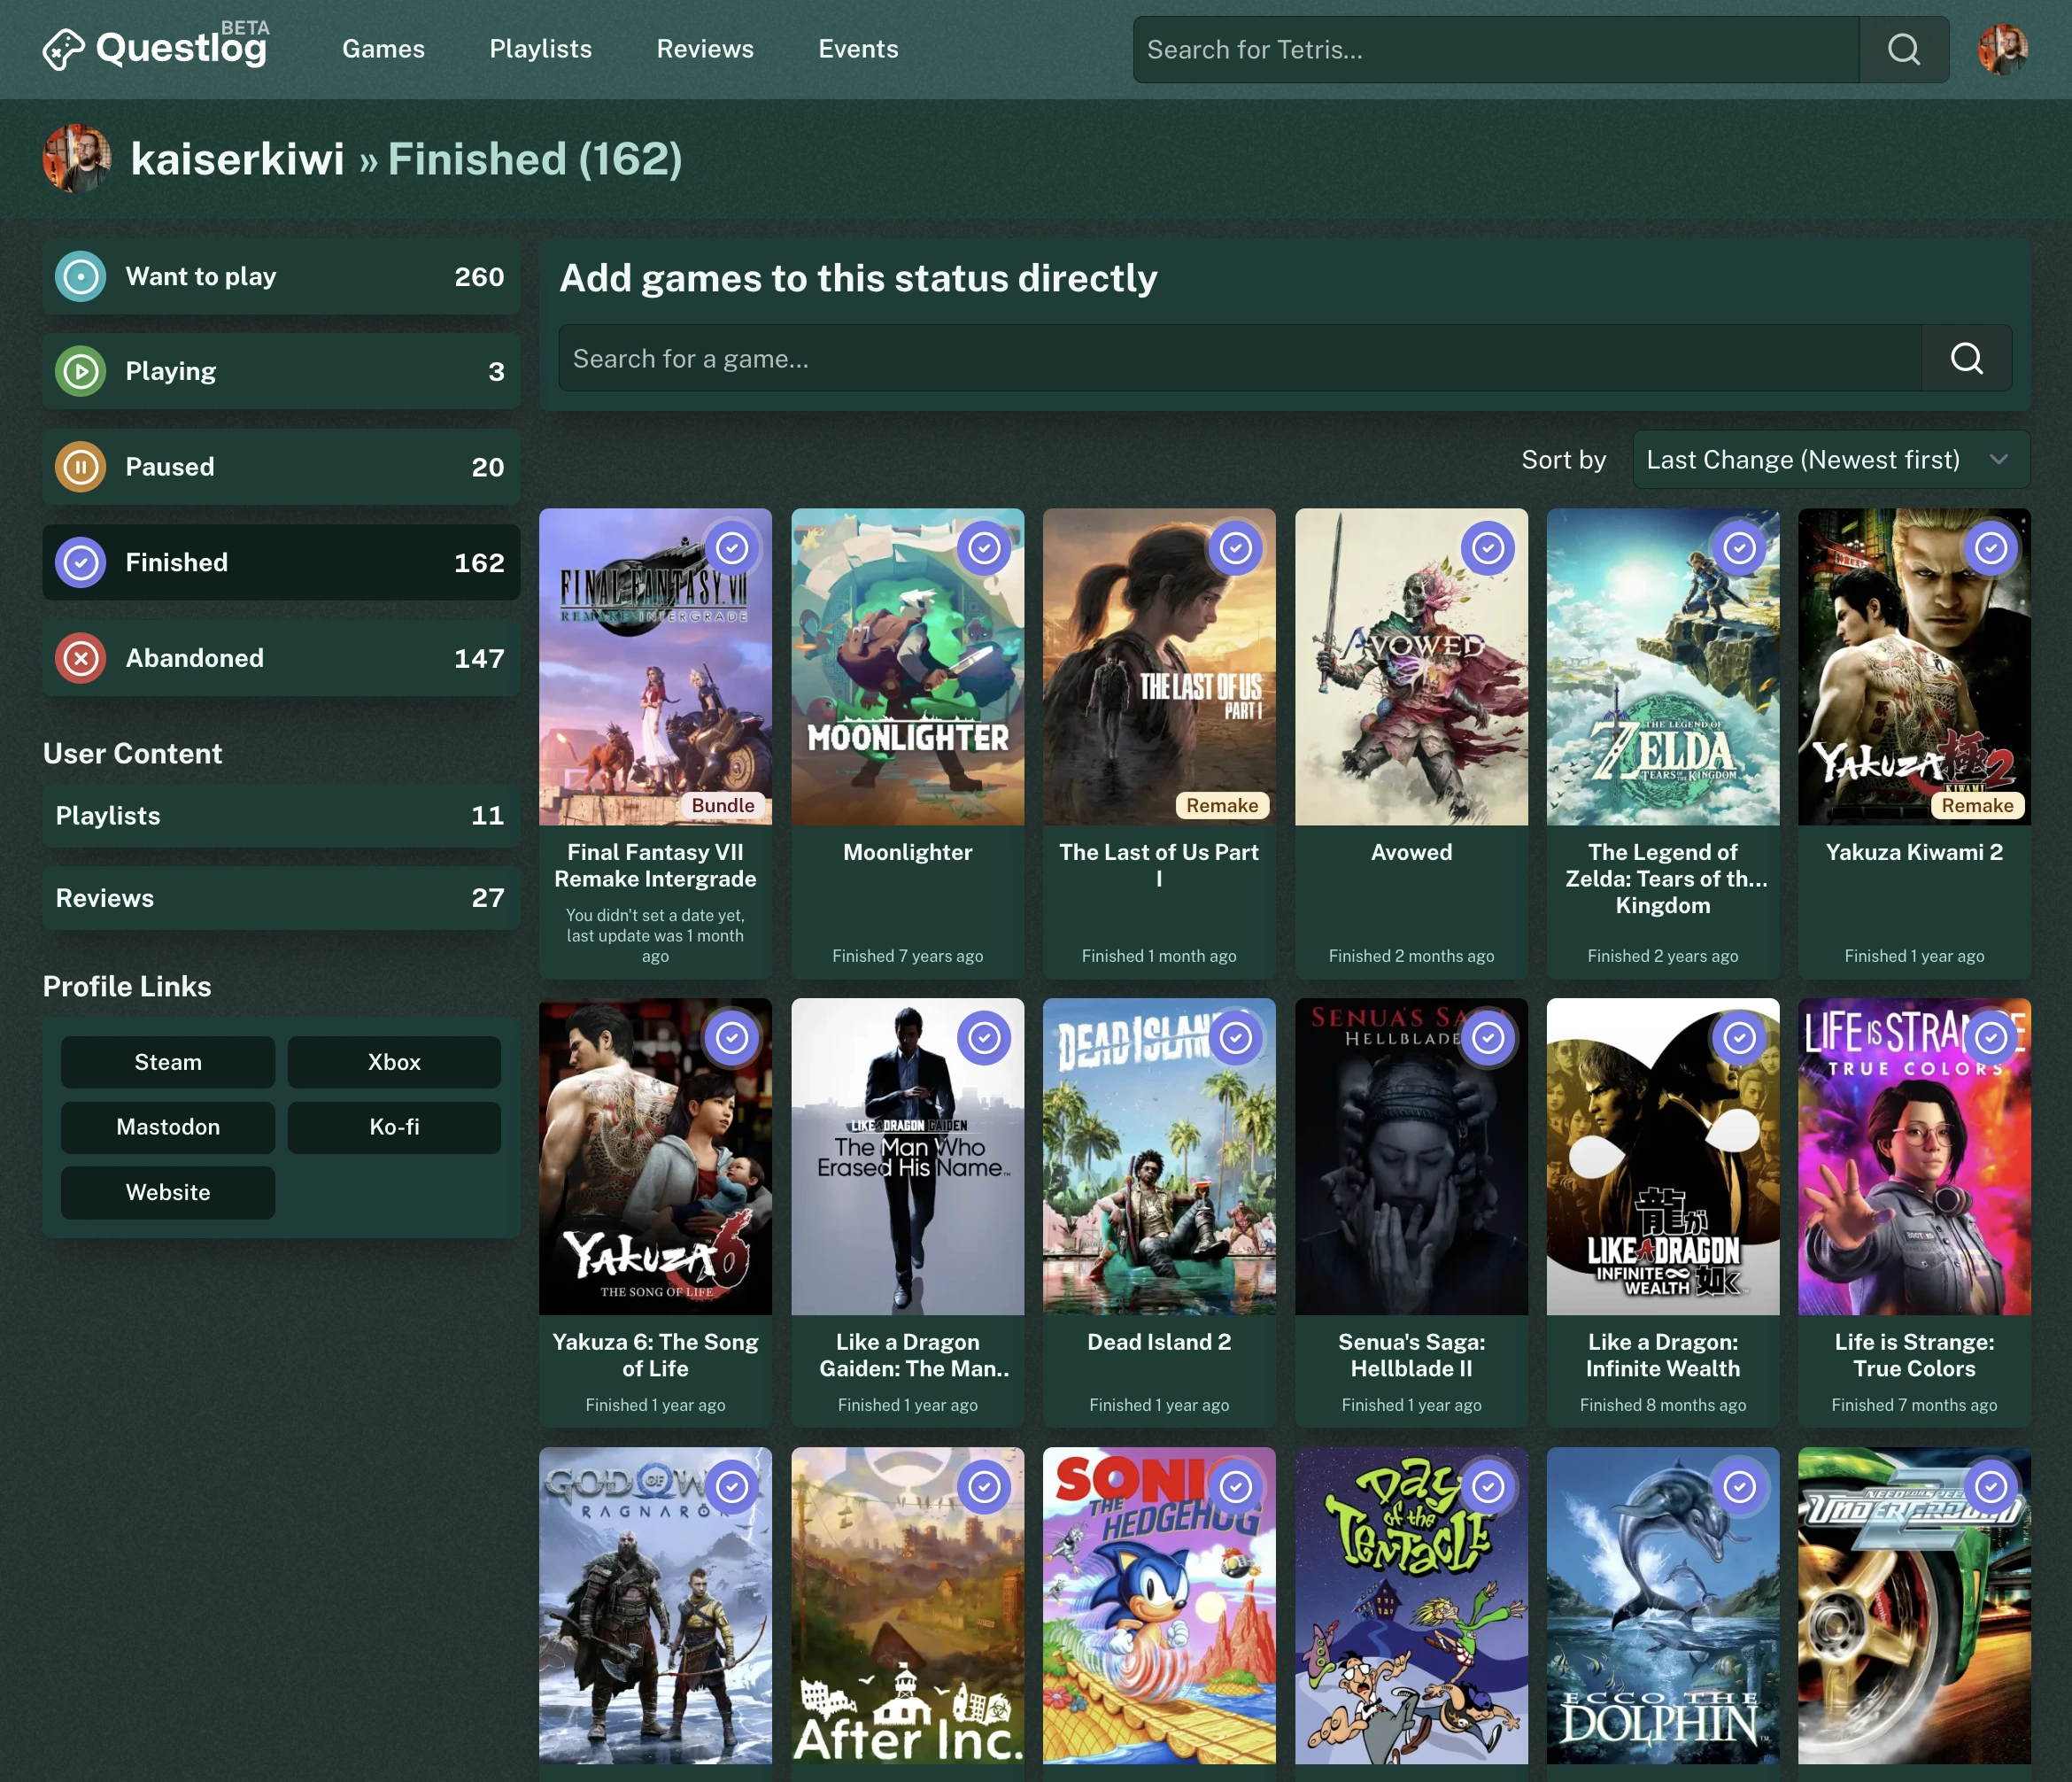The width and height of the screenshot is (2072, 1782).
Task: Open the Dead Island 2 title link
Action: coord(1159,1342)
